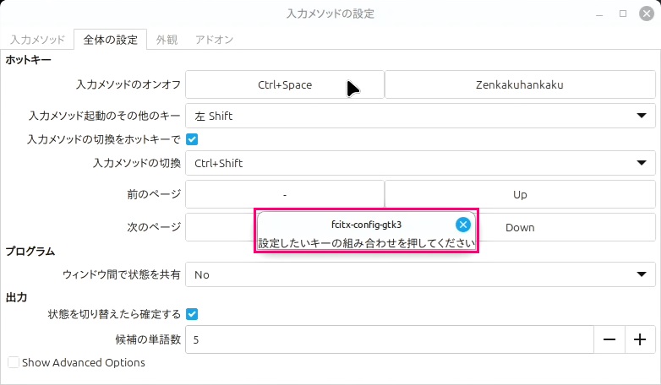This screenshot has width=661, height=385.
Task: Open the 外観 tab
Action: click(x=167, y=40)
